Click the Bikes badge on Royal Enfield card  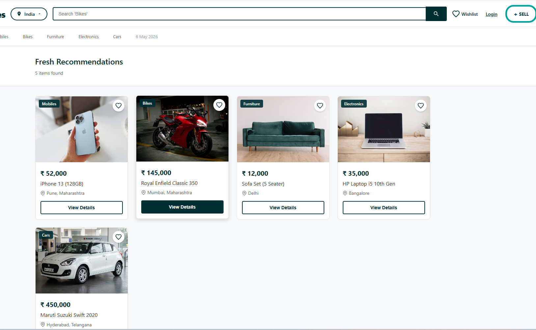coord(147,103)
